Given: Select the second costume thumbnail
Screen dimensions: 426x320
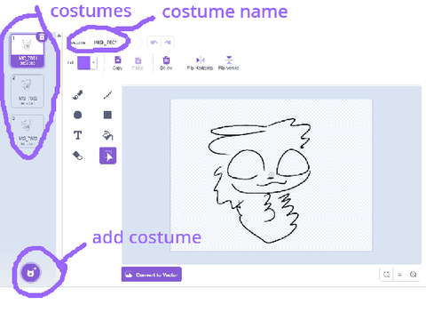Looking at the screenshot, I should (28, 91).
